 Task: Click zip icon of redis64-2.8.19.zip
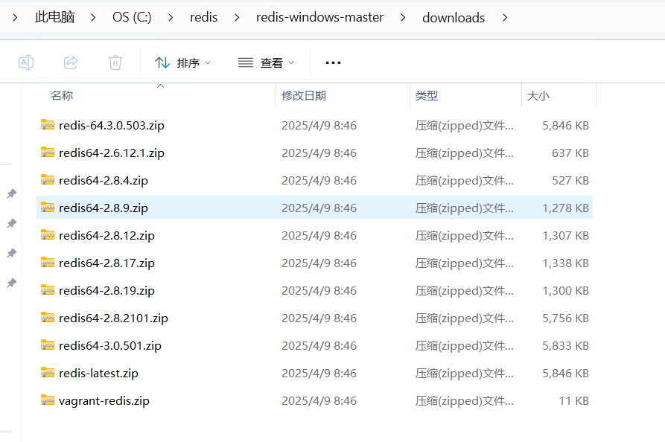pos(48,290)
